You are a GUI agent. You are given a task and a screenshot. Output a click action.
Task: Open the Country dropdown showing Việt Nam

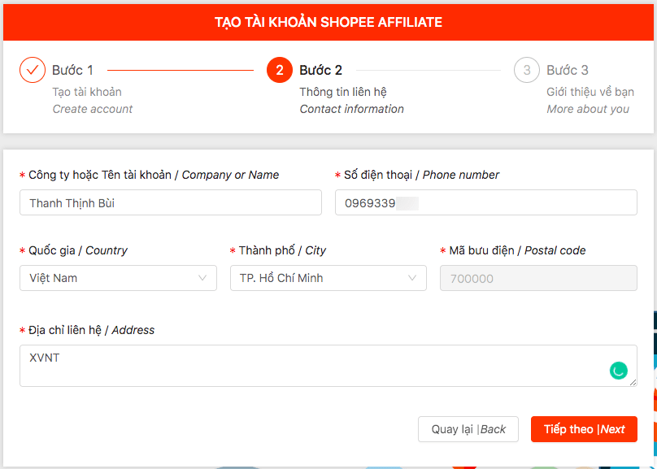(118, 278)
